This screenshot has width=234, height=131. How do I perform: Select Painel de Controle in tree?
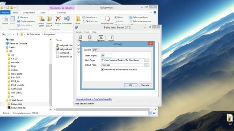coord(16,44)
